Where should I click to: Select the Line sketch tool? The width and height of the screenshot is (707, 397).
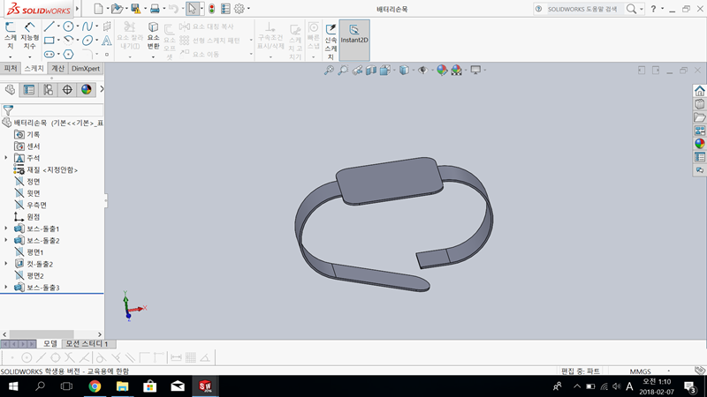(x=49, y=26)
